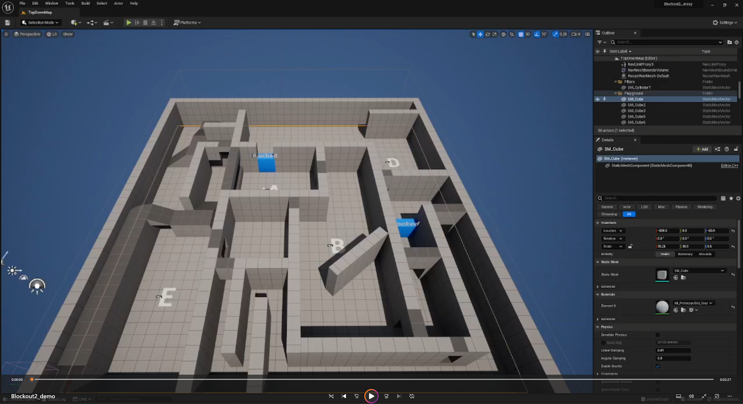Collapse the Transform section
The height and width of the screenshot is (404, 743).
597,223
